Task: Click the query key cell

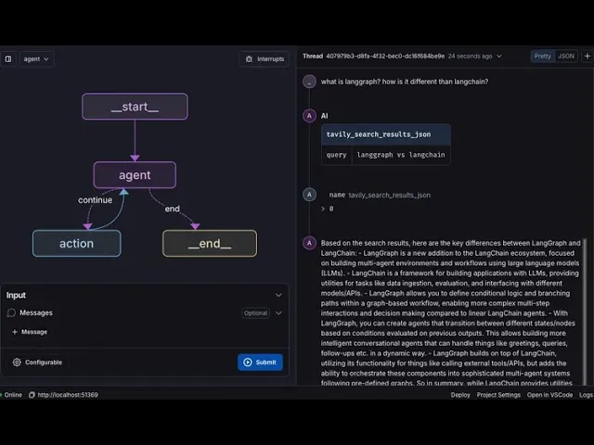Action: coord(336,155)
